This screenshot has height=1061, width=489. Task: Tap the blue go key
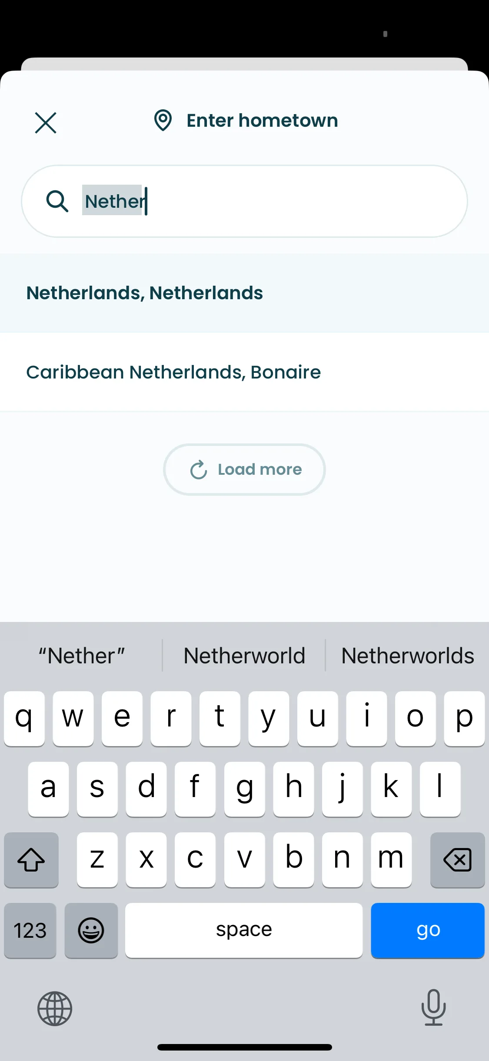[428, 930]
